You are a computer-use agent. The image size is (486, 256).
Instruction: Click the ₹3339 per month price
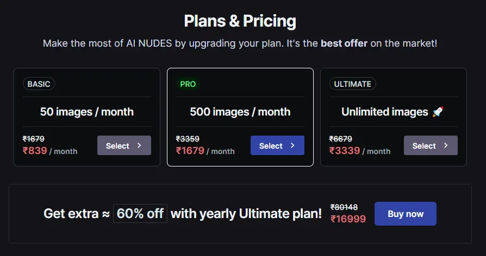[345, 151]
